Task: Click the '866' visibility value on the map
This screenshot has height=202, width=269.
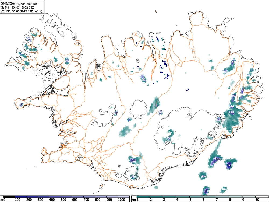Action: coord(161,113)
